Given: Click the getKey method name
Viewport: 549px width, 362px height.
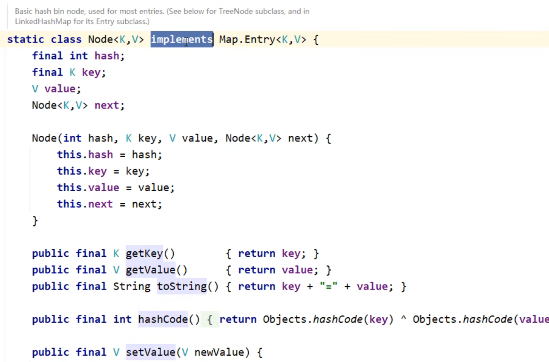Looking at the screenshot, I should (144, 254).
